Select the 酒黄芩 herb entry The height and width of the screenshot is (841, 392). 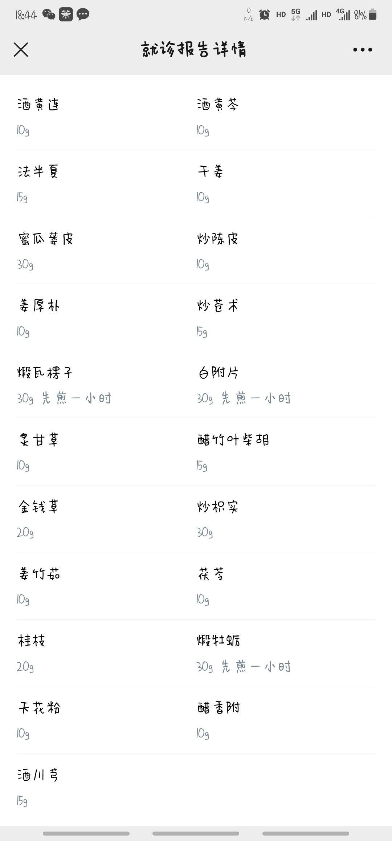286,117
